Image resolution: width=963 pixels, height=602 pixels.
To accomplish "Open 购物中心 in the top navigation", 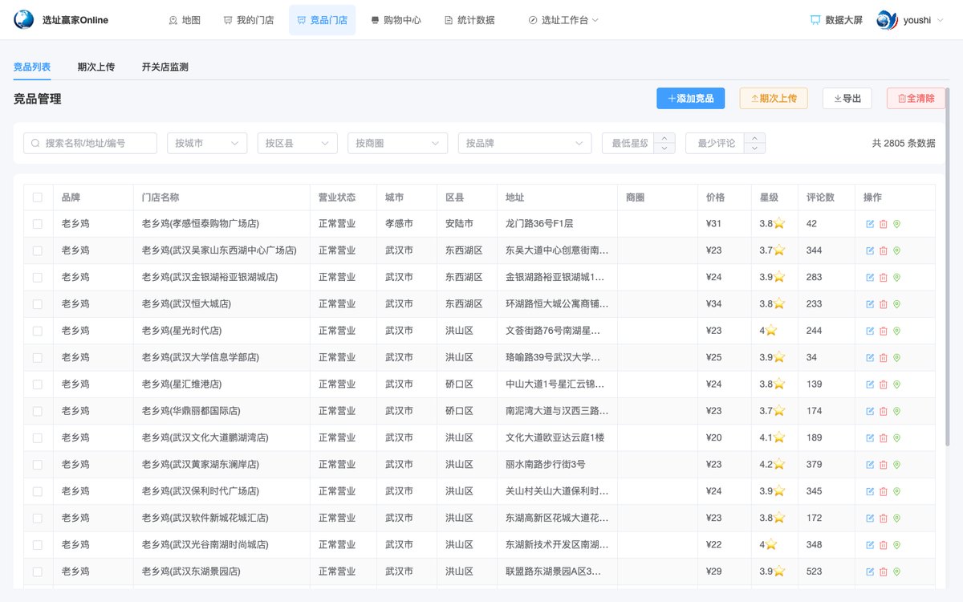I will [396, 20].
